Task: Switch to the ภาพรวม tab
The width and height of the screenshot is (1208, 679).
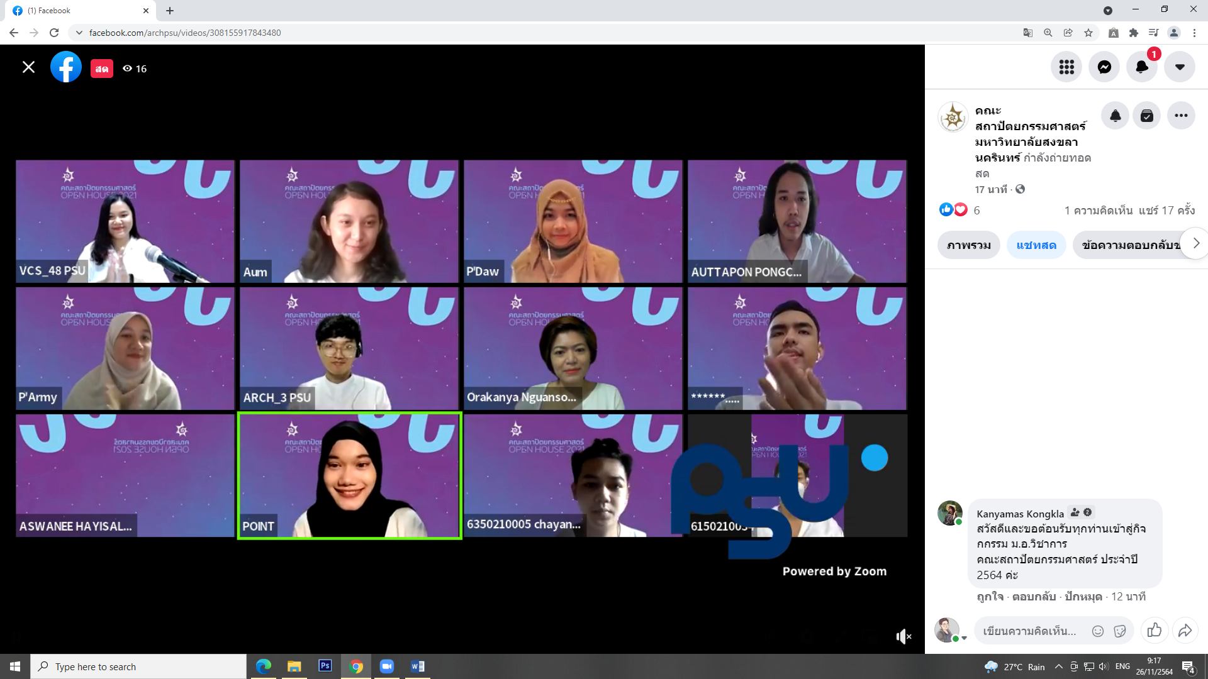Action: [x=968, y=245]
